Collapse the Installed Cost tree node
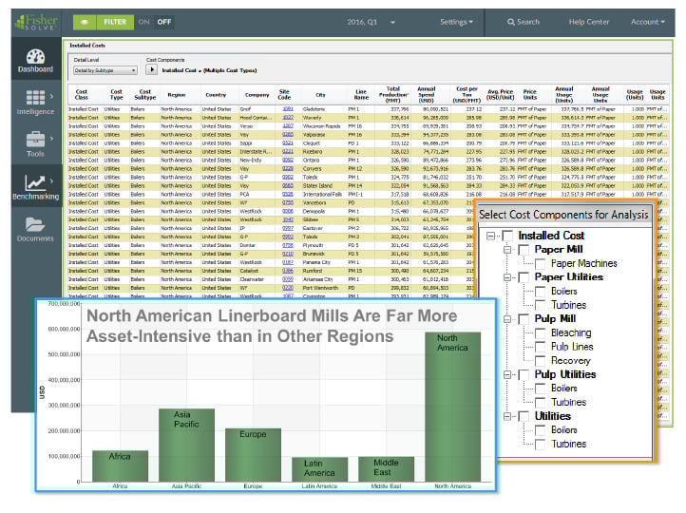Image resolution: width=686 pixels, height=513 pixels. tap(491, 236)
